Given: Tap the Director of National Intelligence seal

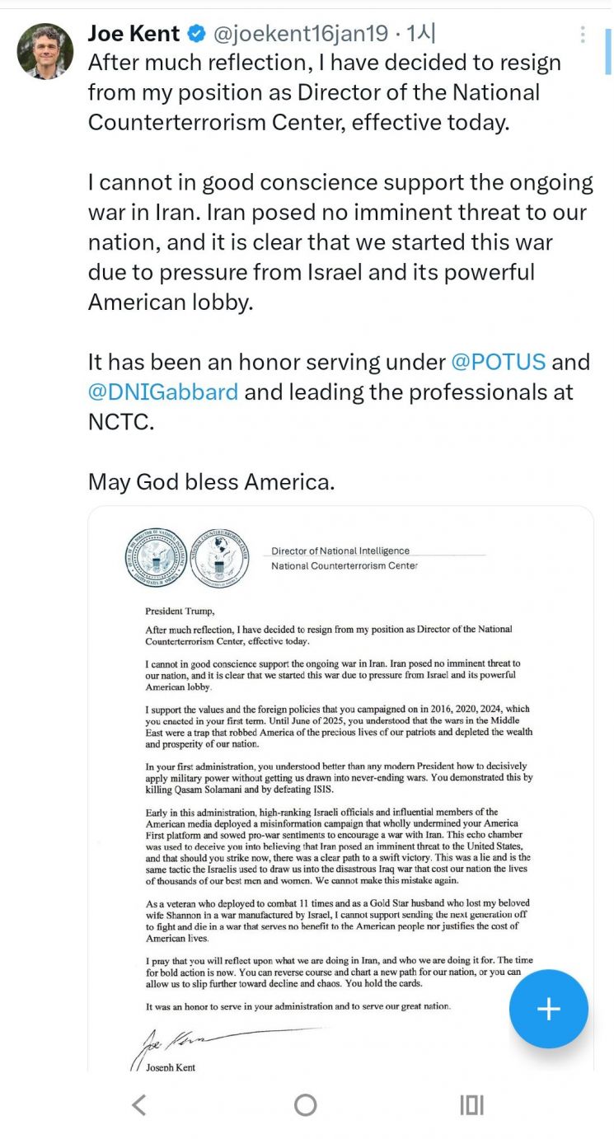Looking at the screenshot, I should point(156,558).
